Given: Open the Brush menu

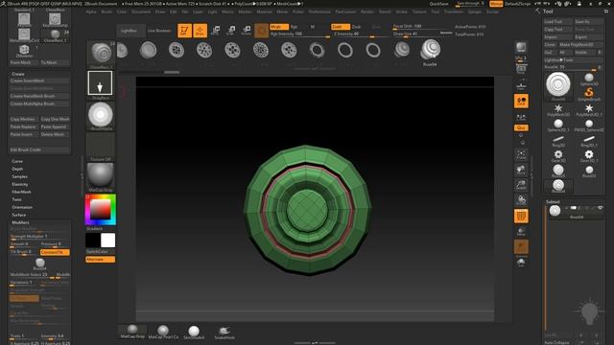Looking at the screenshot, I should (106, 11).
